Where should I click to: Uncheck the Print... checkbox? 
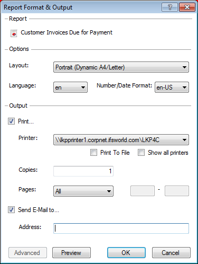11,121
